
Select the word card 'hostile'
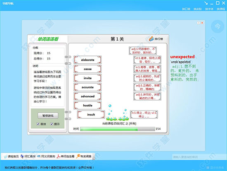coord(87,105)
